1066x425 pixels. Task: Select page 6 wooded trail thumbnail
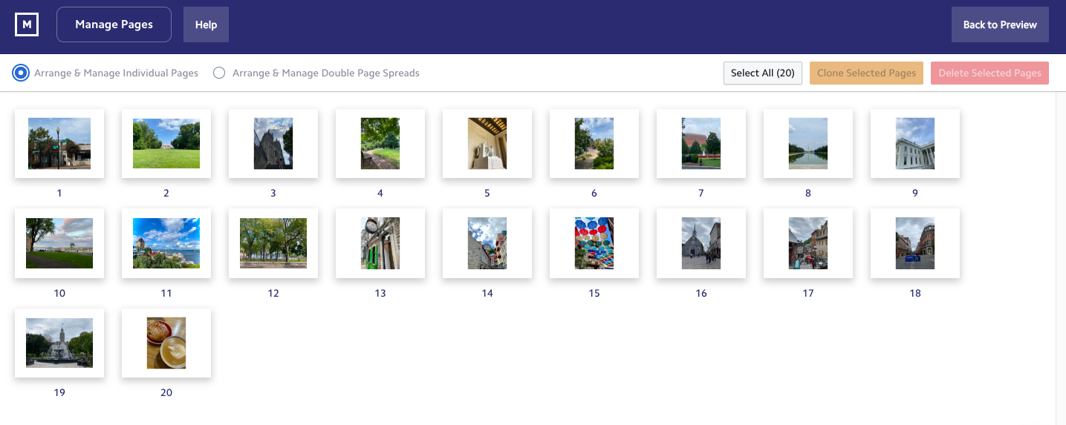point(594,143)
